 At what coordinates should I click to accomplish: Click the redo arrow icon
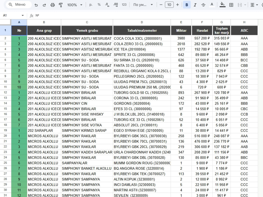click(x=44, y=5)
